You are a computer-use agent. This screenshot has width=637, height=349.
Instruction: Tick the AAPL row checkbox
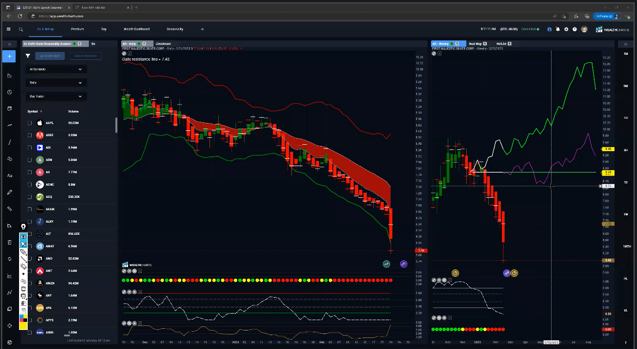[x=29, y=123]
